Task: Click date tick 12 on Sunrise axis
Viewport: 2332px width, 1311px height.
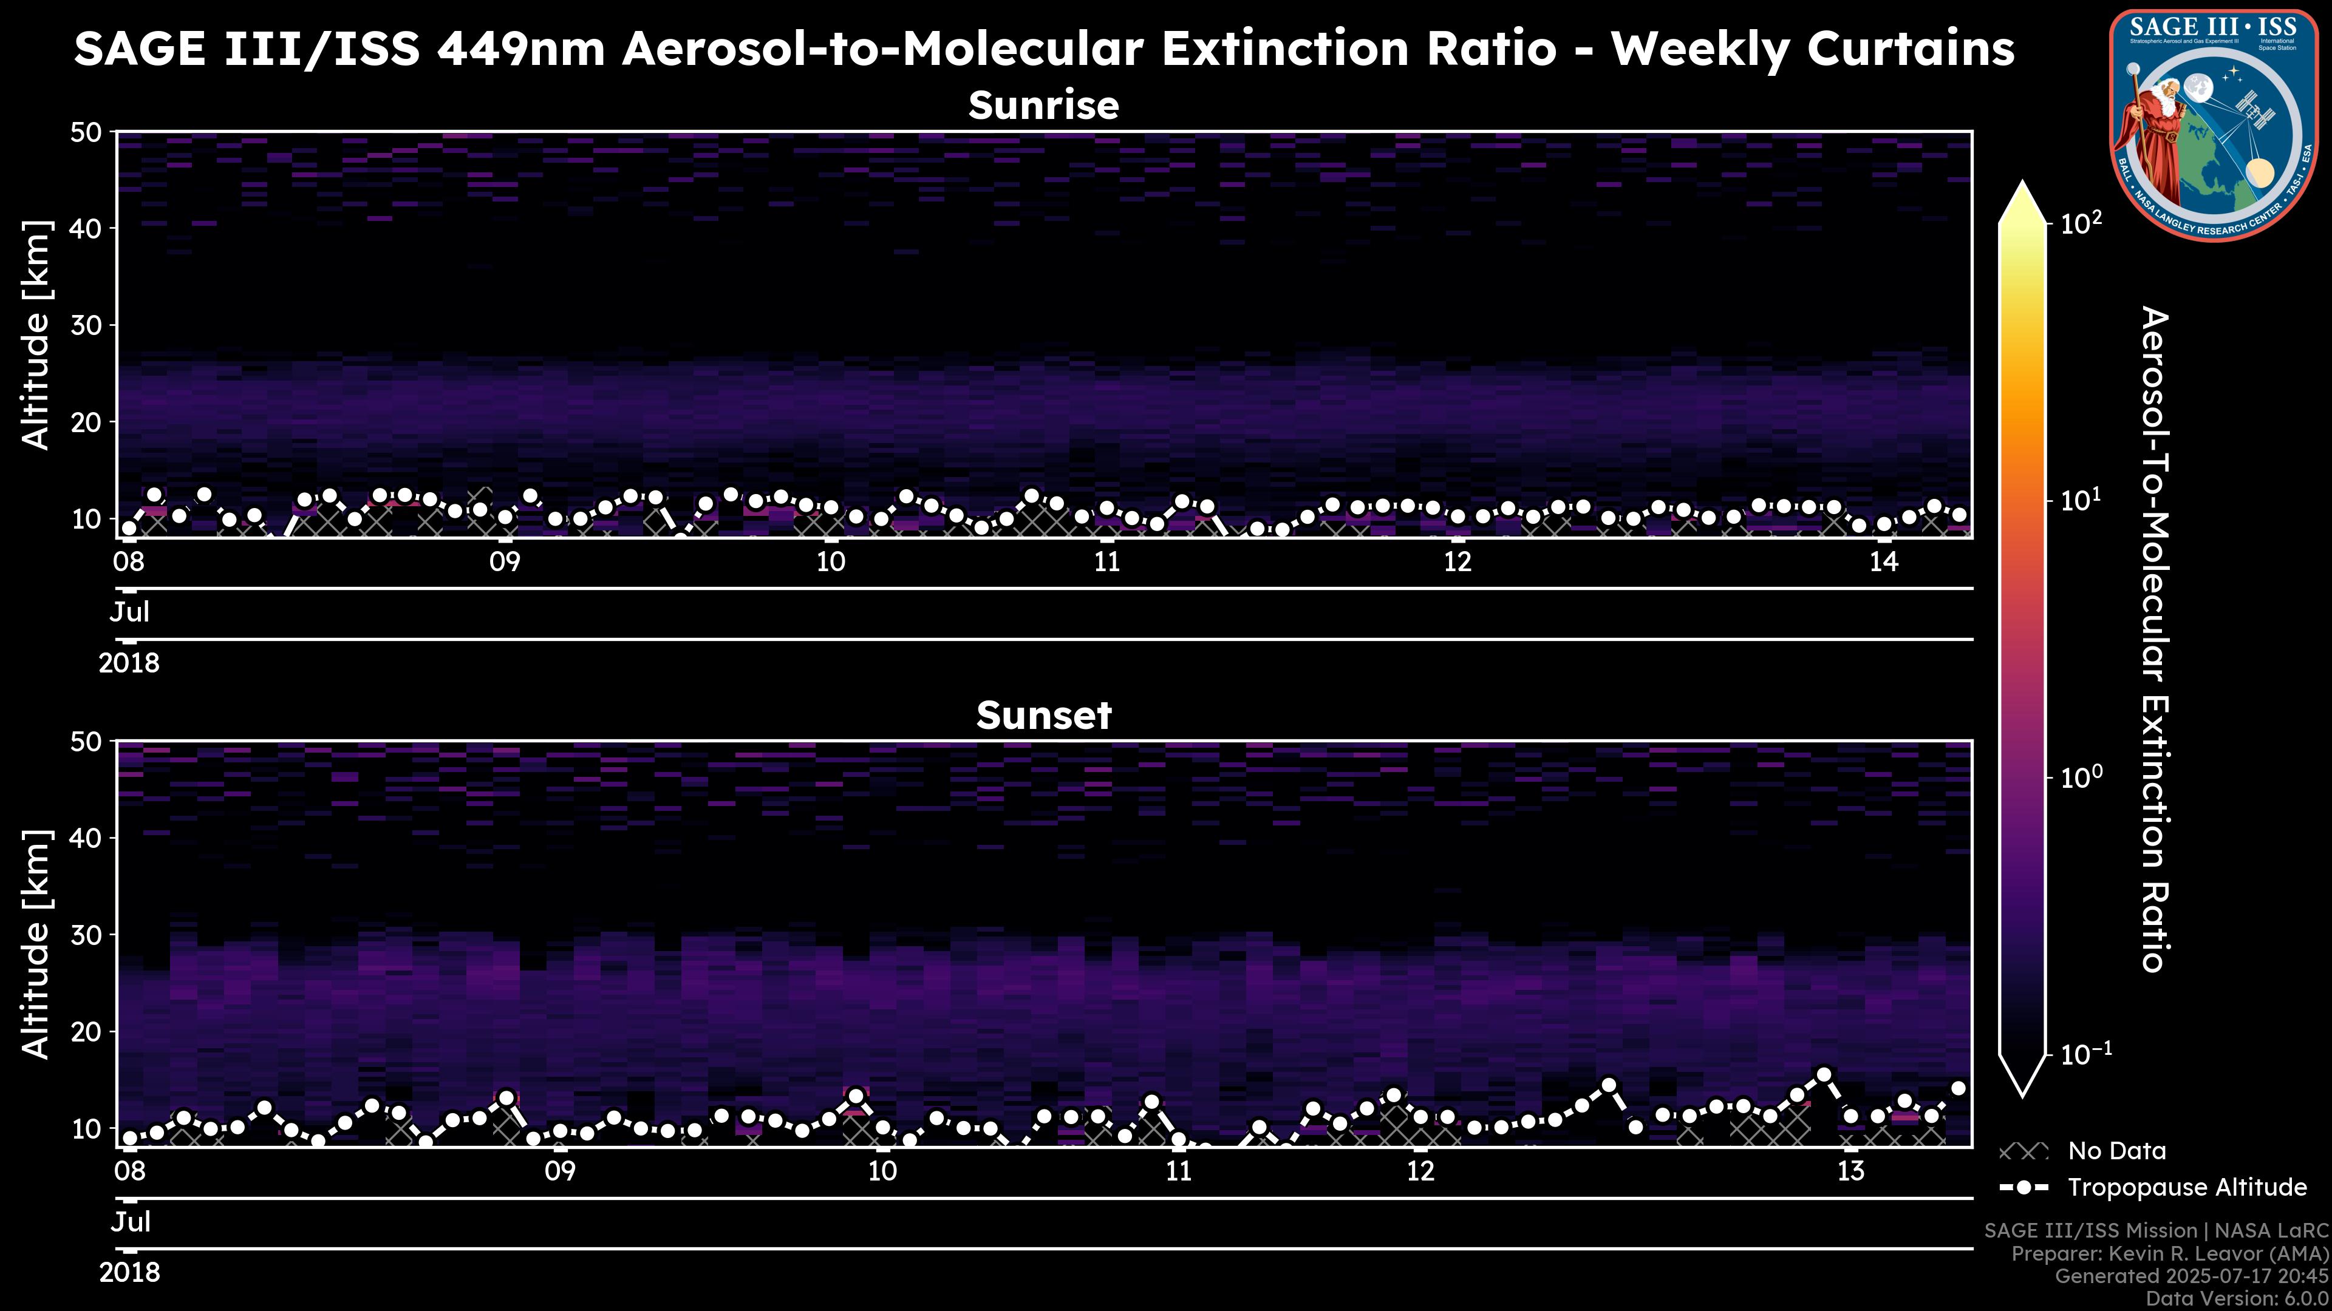Action: tap(1457, 562)
